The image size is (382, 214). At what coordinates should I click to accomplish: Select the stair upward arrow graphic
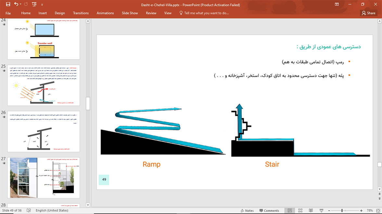pyautogui.click(x=239, y=122)
